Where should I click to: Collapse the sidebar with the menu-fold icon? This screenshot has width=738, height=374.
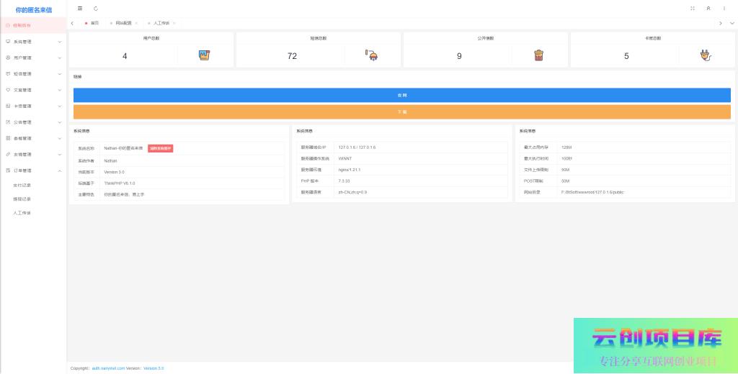point(80,9)
